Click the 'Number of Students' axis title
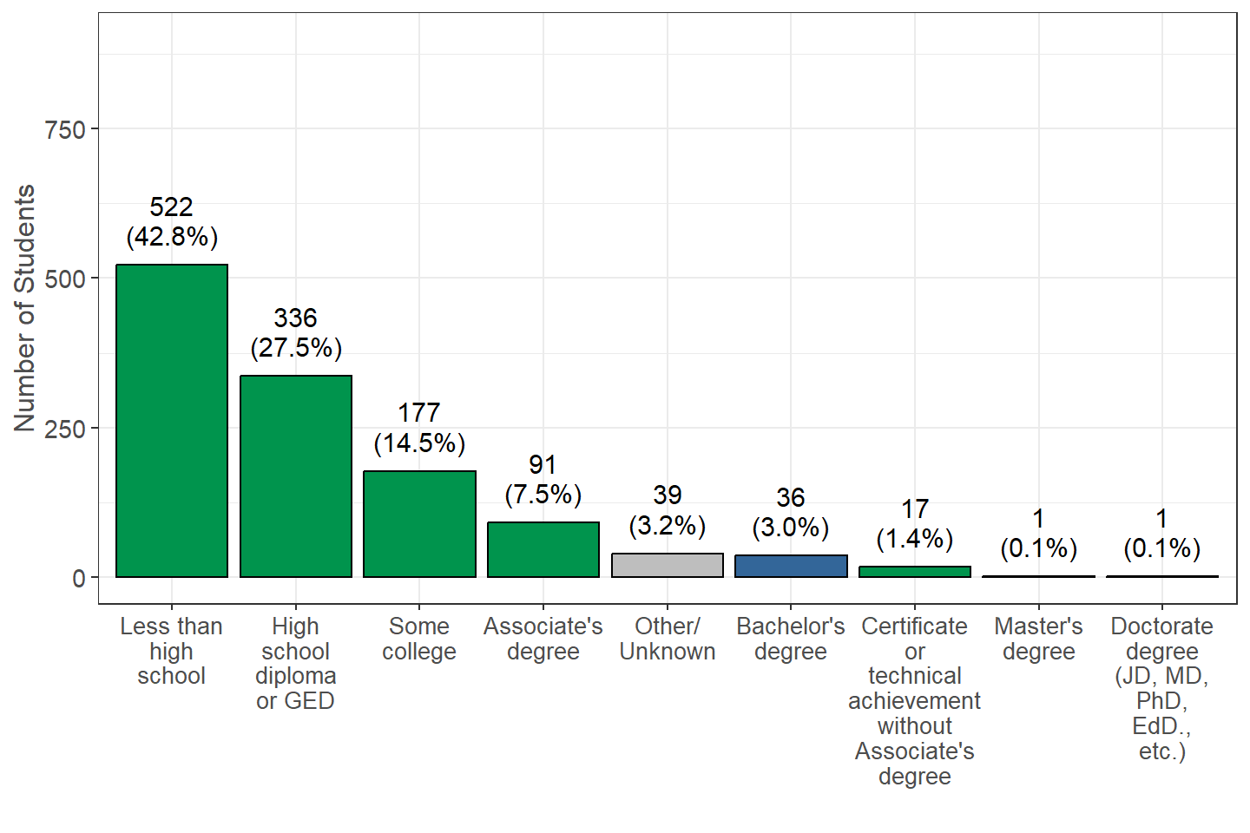The height and width of the screenshot is (833, 1250). (x=25, y=308)
